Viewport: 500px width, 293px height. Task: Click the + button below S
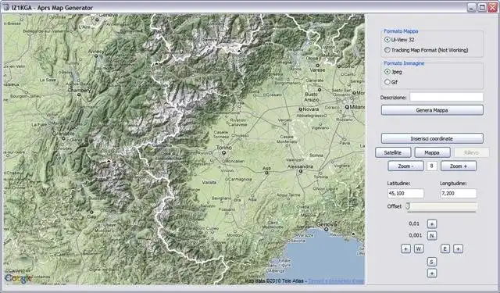pos(432,273)
